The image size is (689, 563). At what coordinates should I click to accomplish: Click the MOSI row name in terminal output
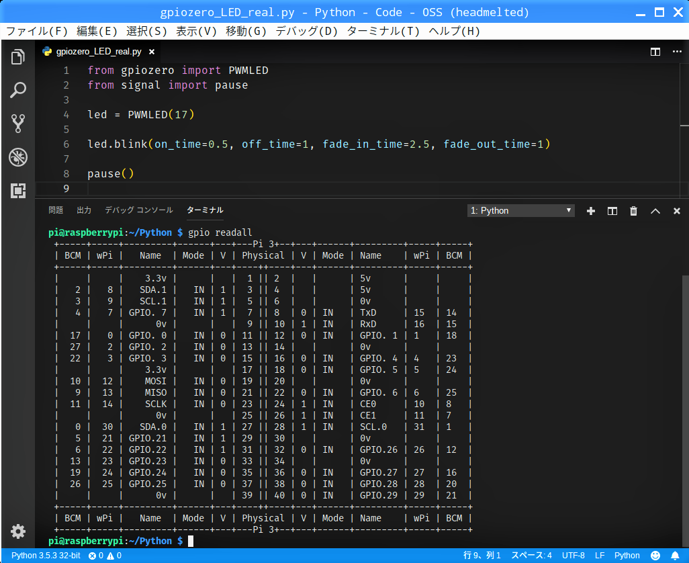pos(156,381)
